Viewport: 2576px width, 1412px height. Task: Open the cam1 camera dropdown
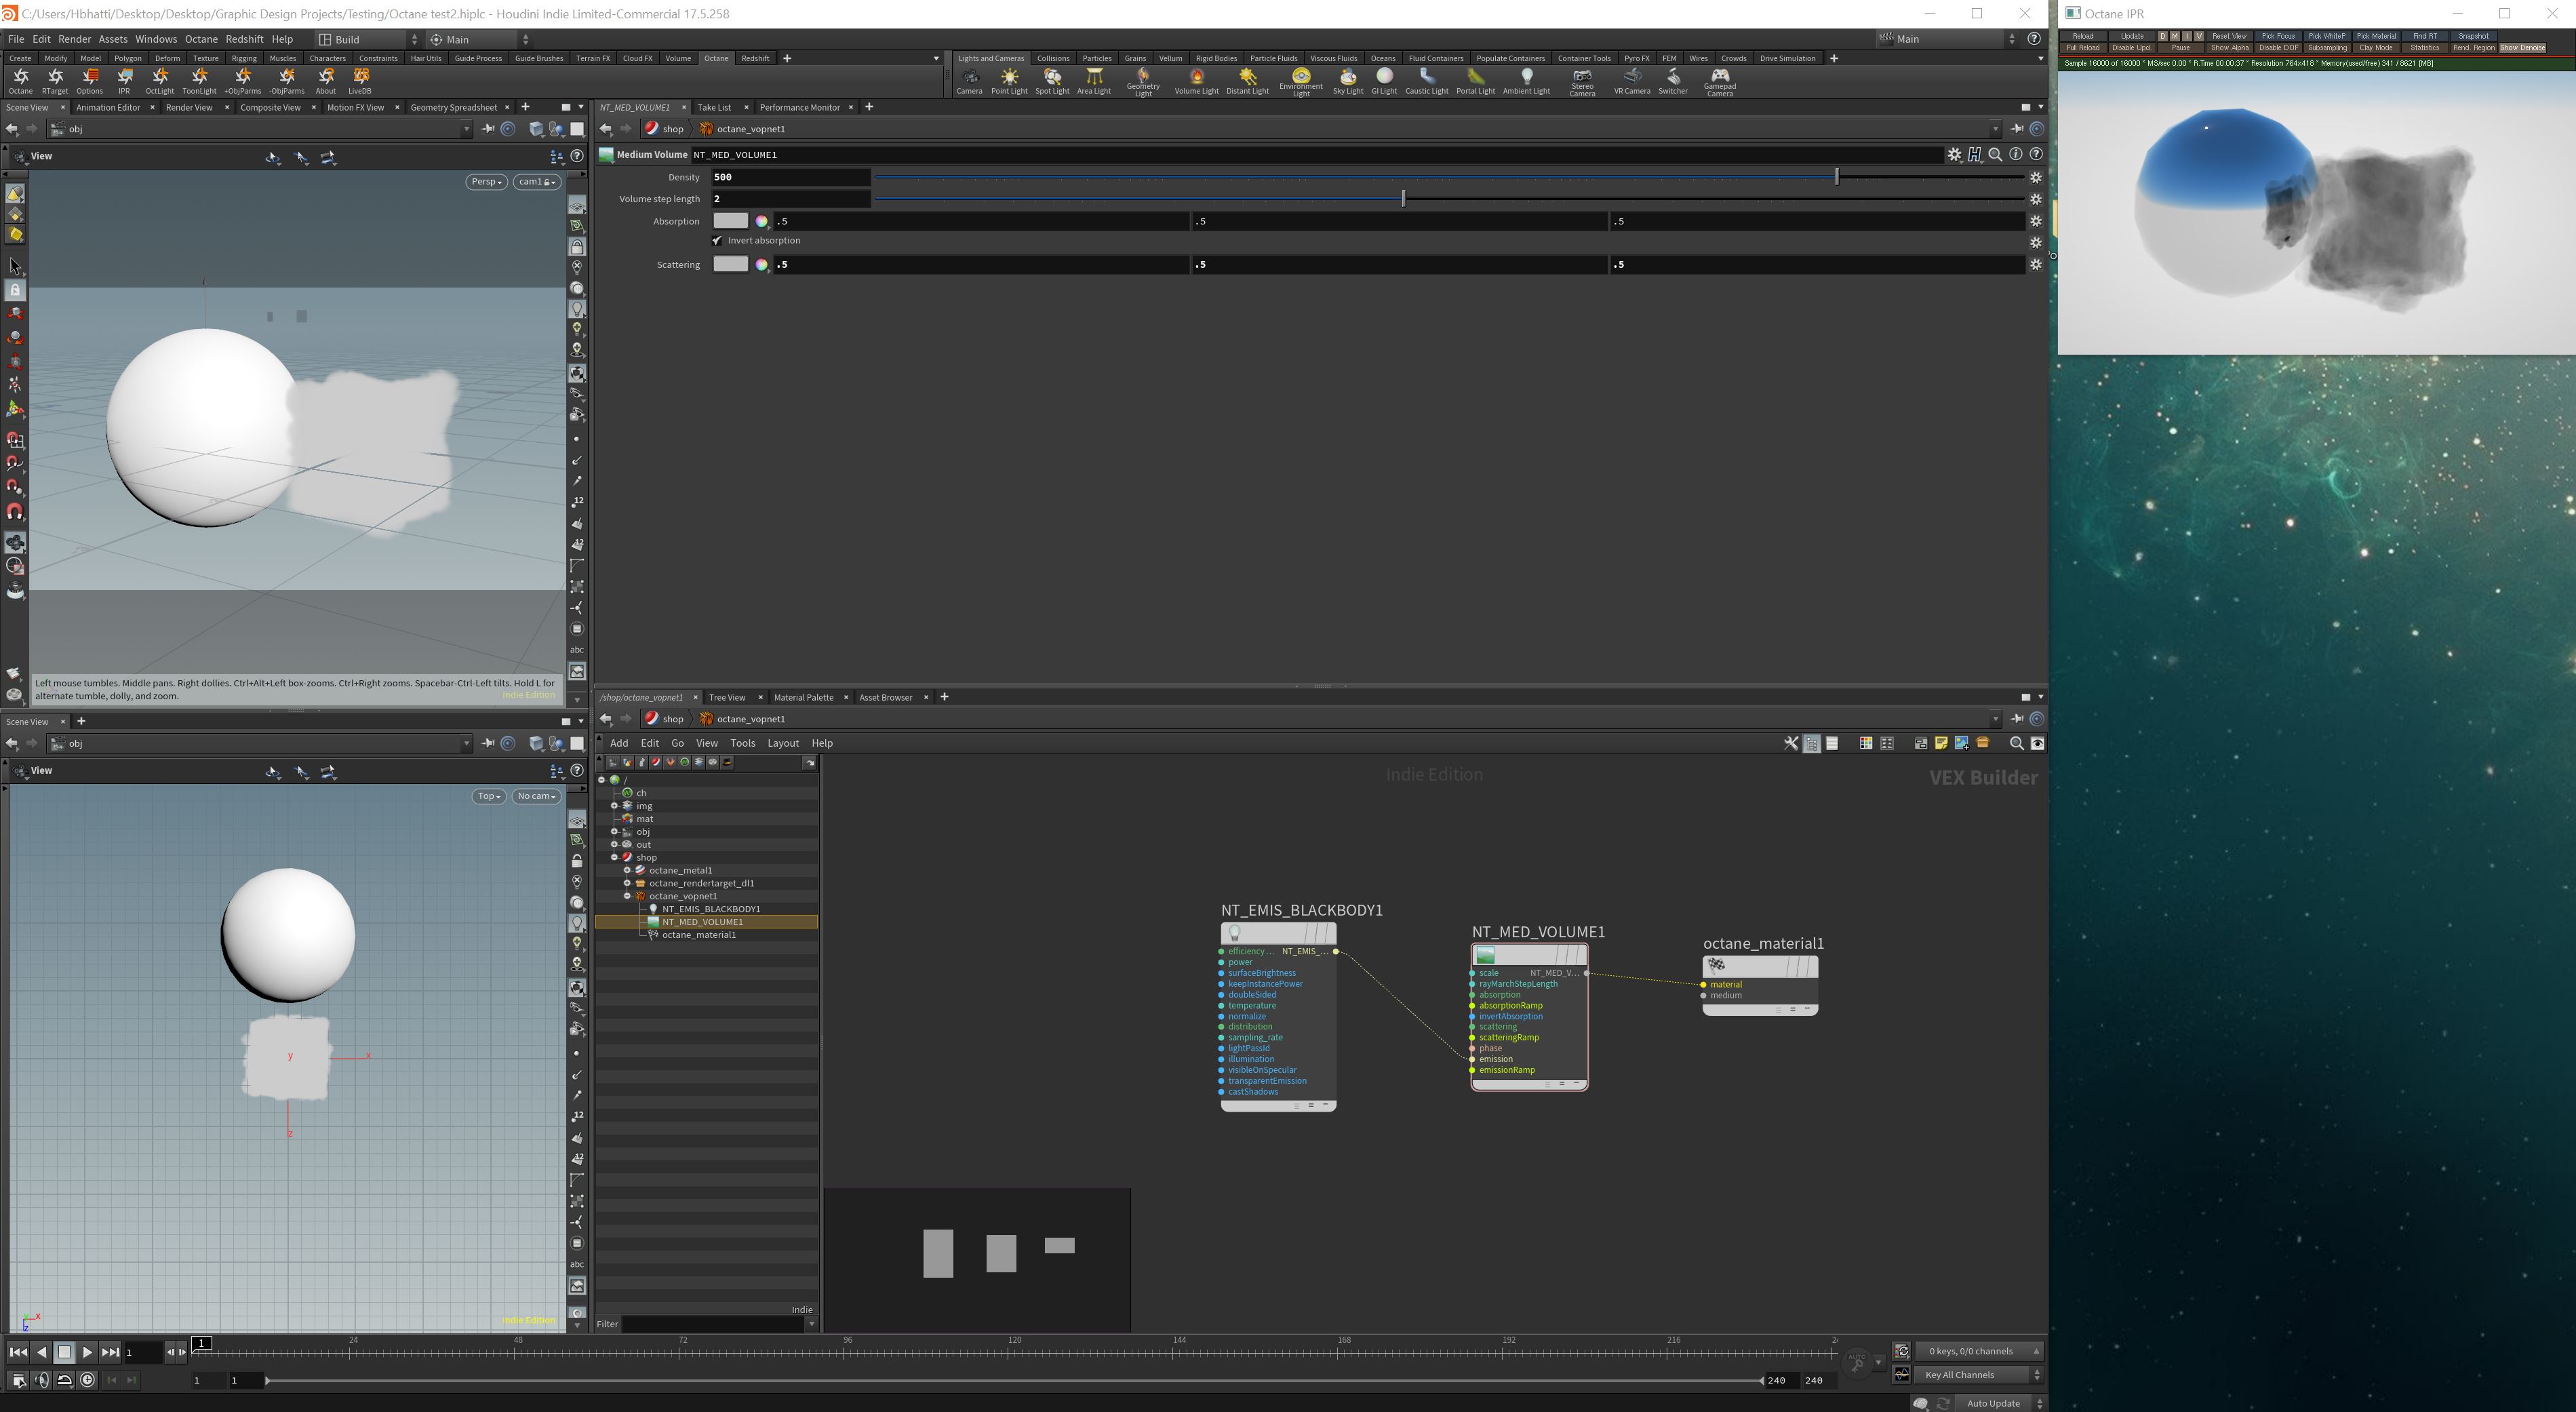536,182
